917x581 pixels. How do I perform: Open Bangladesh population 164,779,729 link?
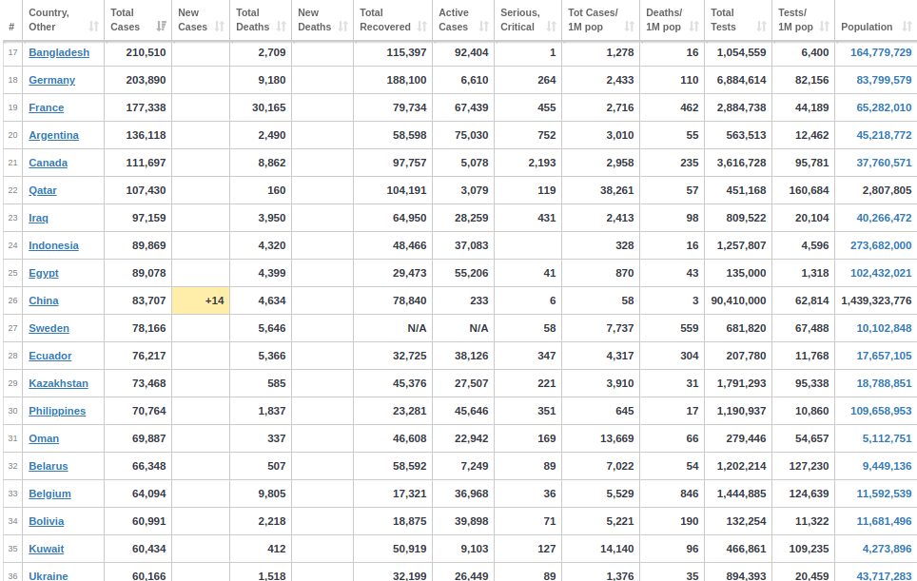(881, 52)
